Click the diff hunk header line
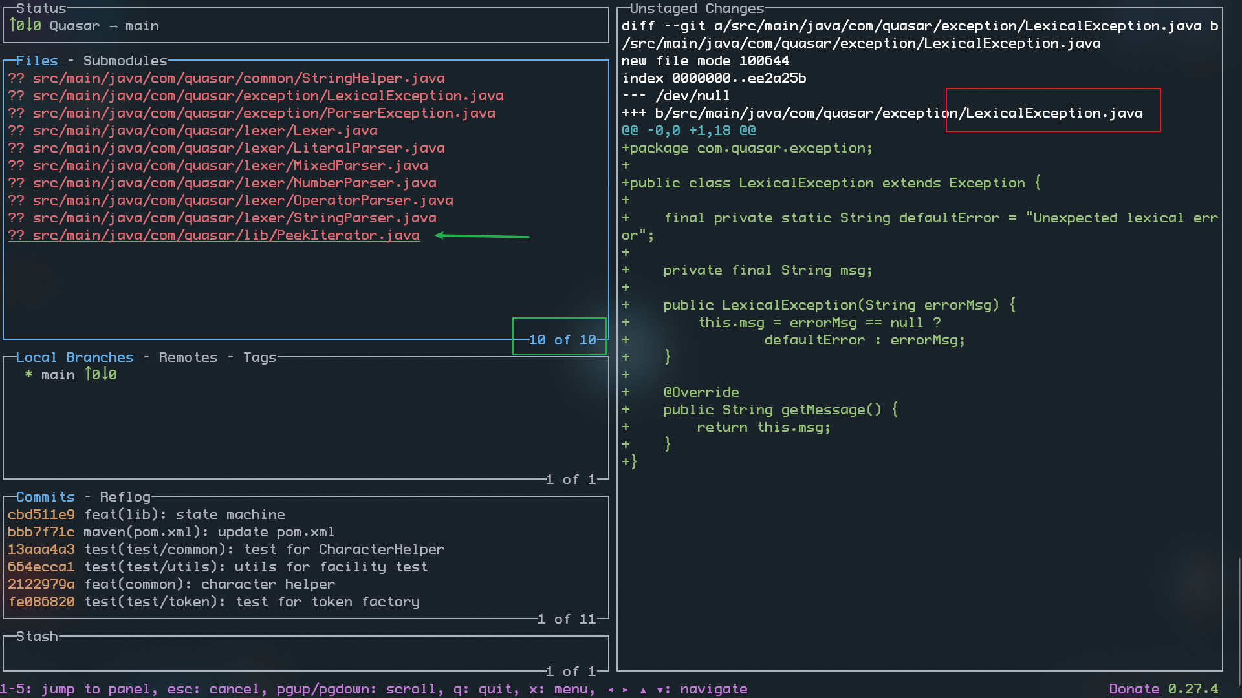Image resolution: width=1242 pixels, height=698 pixels. pos(689,131)
